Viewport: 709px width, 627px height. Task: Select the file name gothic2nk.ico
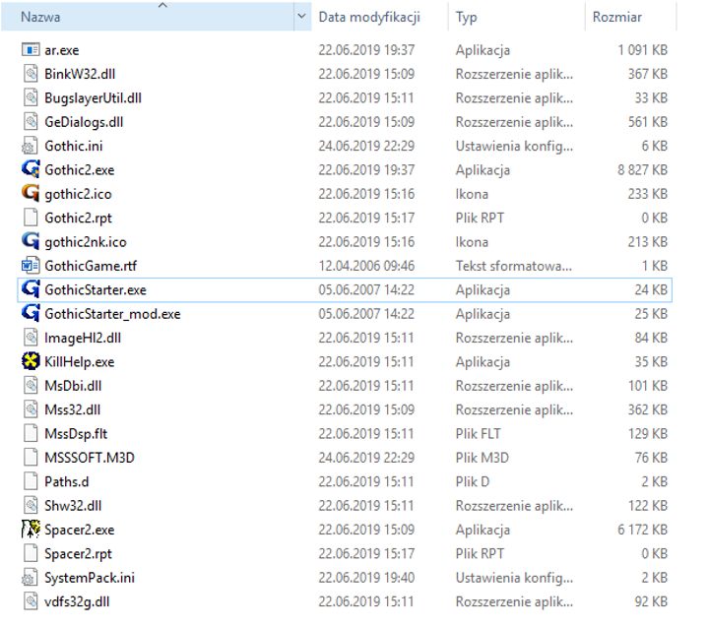point(86,242)
